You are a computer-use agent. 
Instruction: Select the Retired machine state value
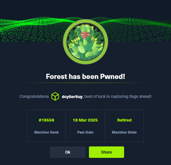click(124, 120)
